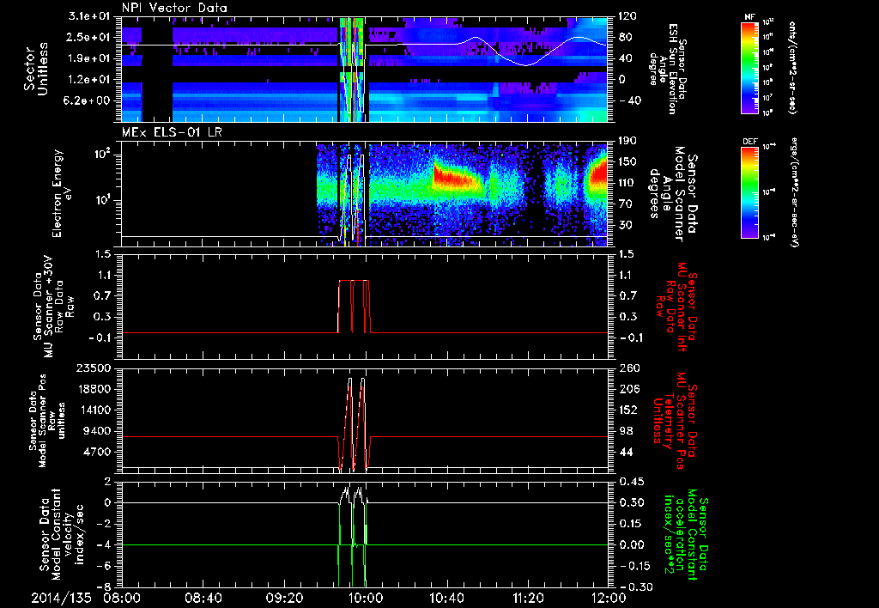Click the 08:40 time axis label
The height and width of the screenshot is (608, 879).
click(203, 598)
